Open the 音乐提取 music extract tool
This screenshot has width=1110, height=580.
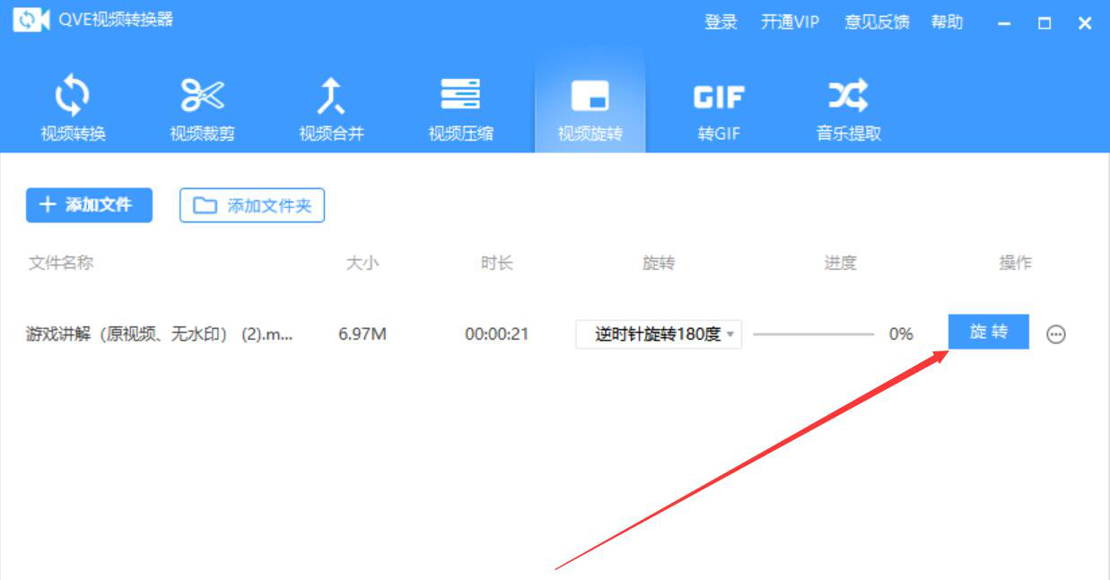click(848, 108)
